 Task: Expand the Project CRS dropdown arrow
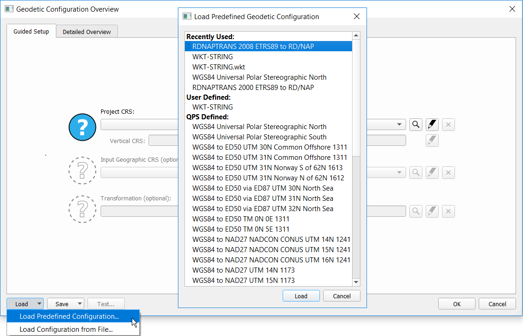click(400, 125)
